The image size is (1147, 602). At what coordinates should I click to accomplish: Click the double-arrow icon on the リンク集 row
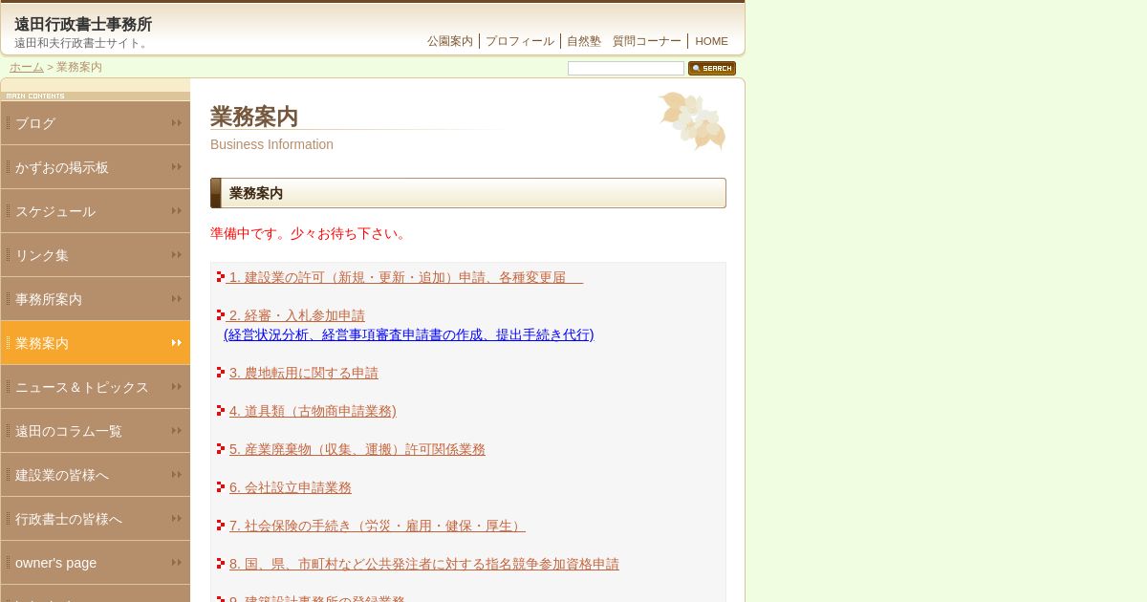click(x=177, y=255)
